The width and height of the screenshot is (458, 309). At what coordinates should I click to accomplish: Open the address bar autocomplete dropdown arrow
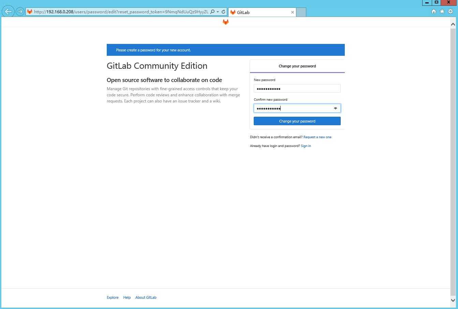click(218, 12)
